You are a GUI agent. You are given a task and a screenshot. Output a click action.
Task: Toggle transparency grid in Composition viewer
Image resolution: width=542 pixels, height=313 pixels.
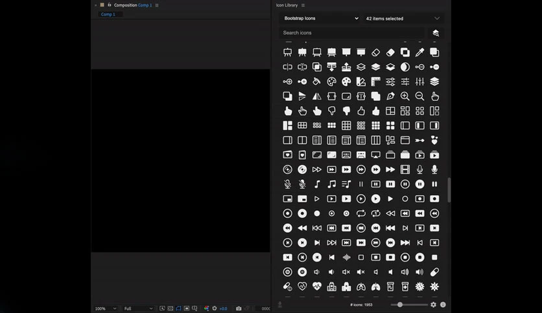[x=170, y=308]
